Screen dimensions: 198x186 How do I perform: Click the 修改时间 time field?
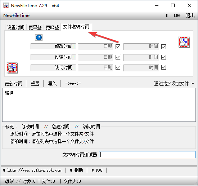coord(141,46)
